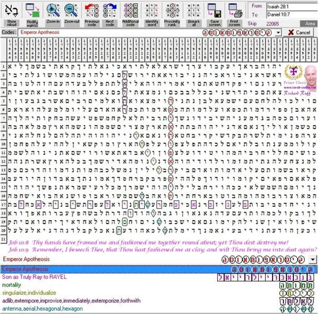Open the lower code list dropdown arrow
The height and width of the screenshot is (314, 318).
pos(313,260)
